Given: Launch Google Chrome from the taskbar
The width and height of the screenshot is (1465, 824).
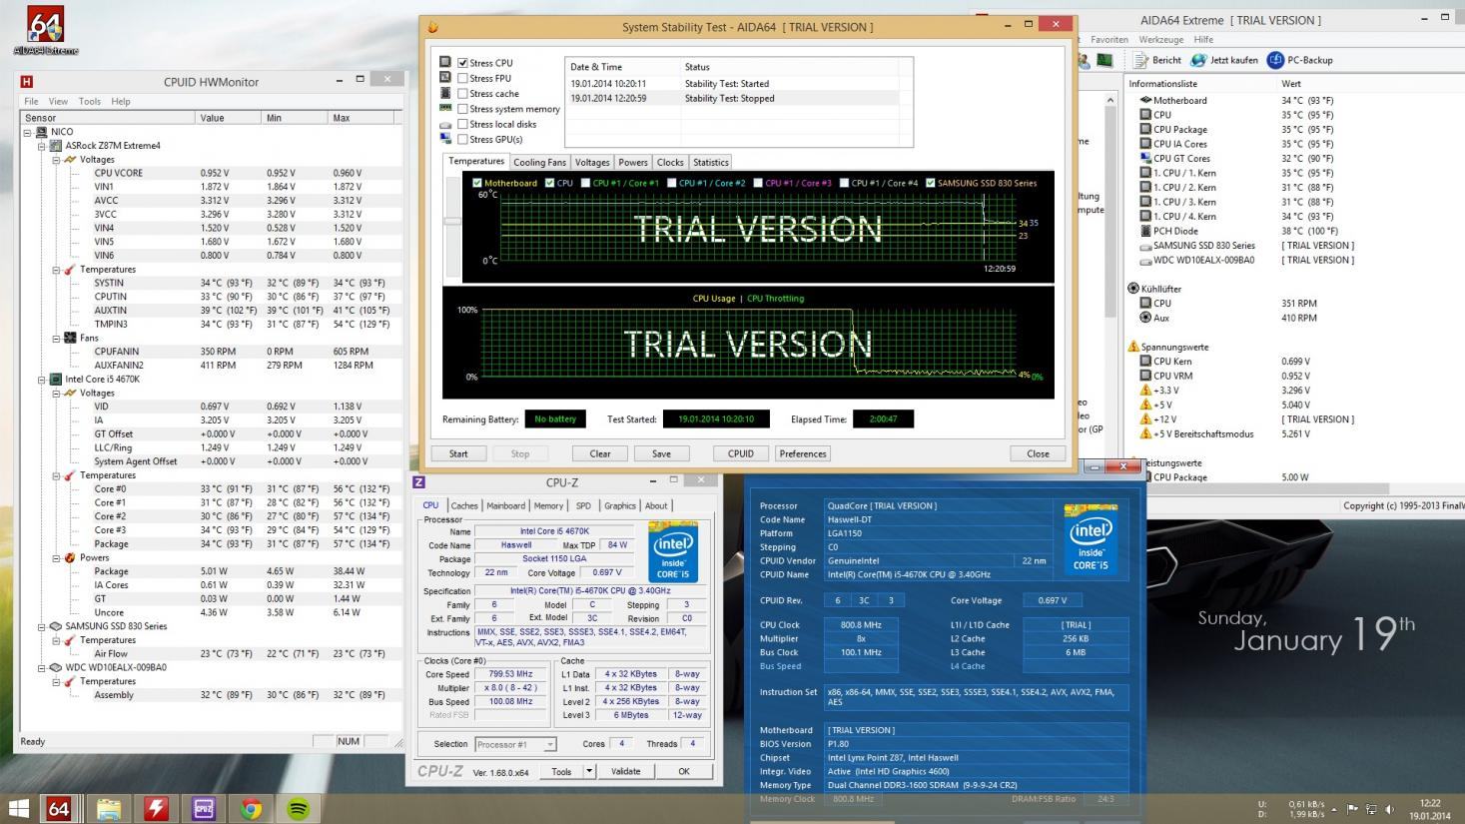Looking at the screenshot, I should [252, 808].
